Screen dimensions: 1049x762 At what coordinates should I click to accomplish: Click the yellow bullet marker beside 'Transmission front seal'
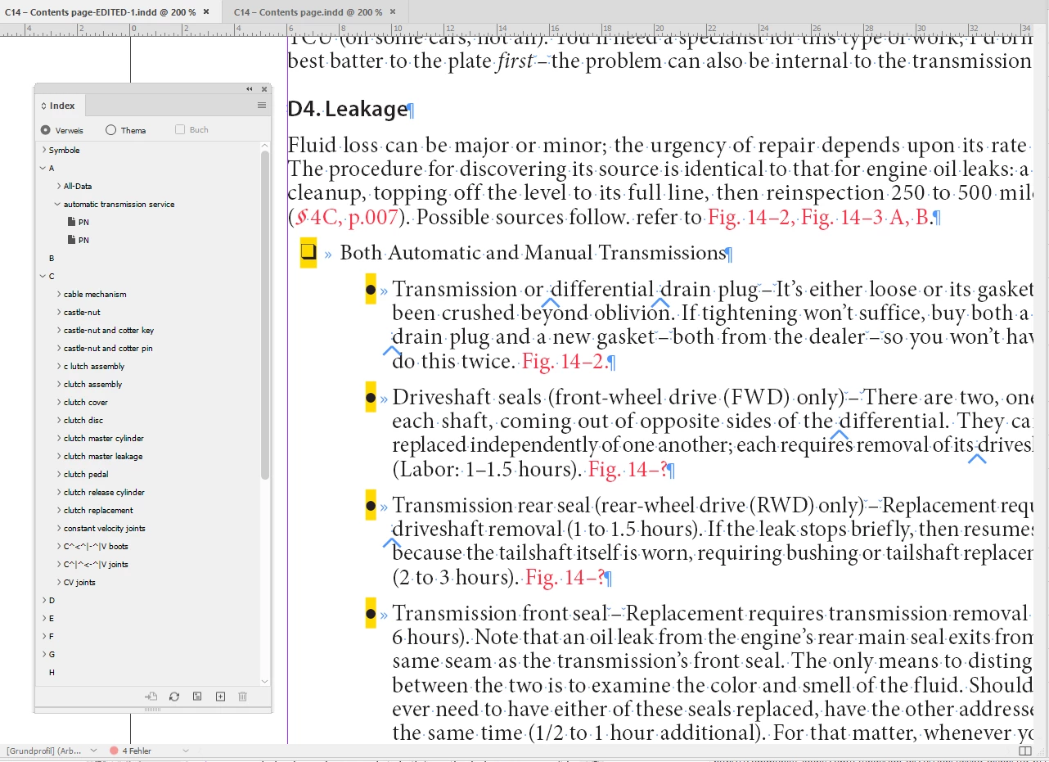(371, 614)
